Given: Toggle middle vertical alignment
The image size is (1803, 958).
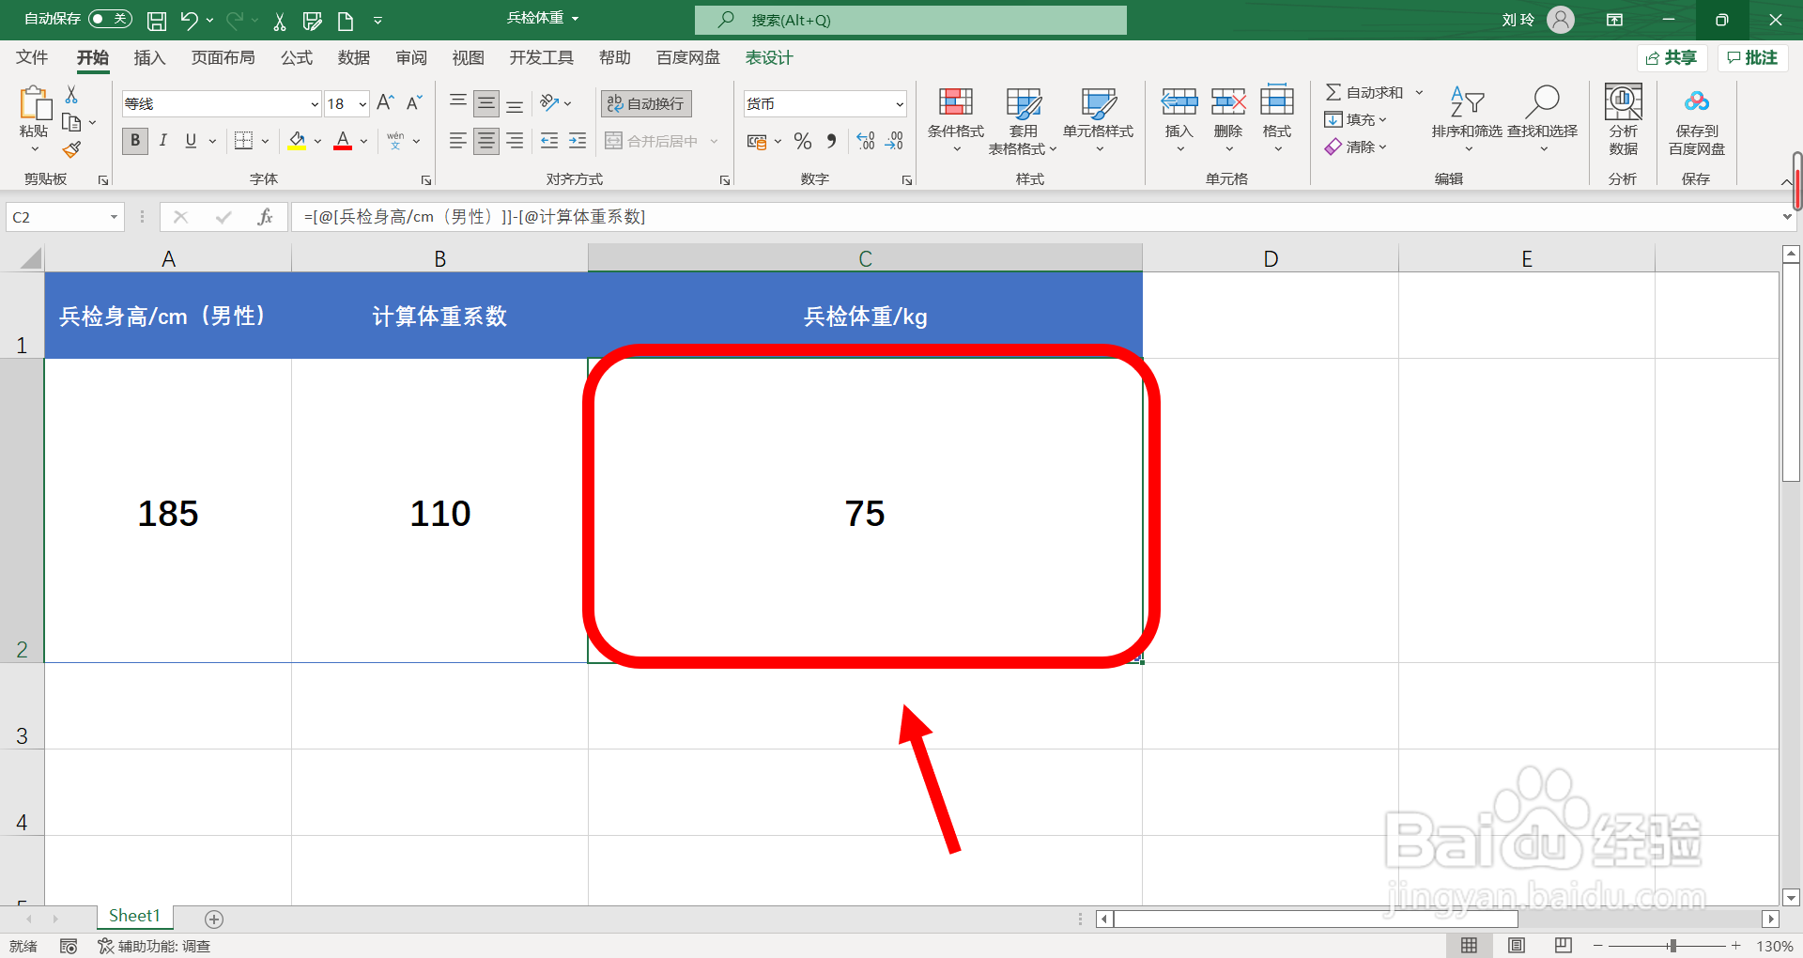Looking at the screenshot, I should coord(486,103).
